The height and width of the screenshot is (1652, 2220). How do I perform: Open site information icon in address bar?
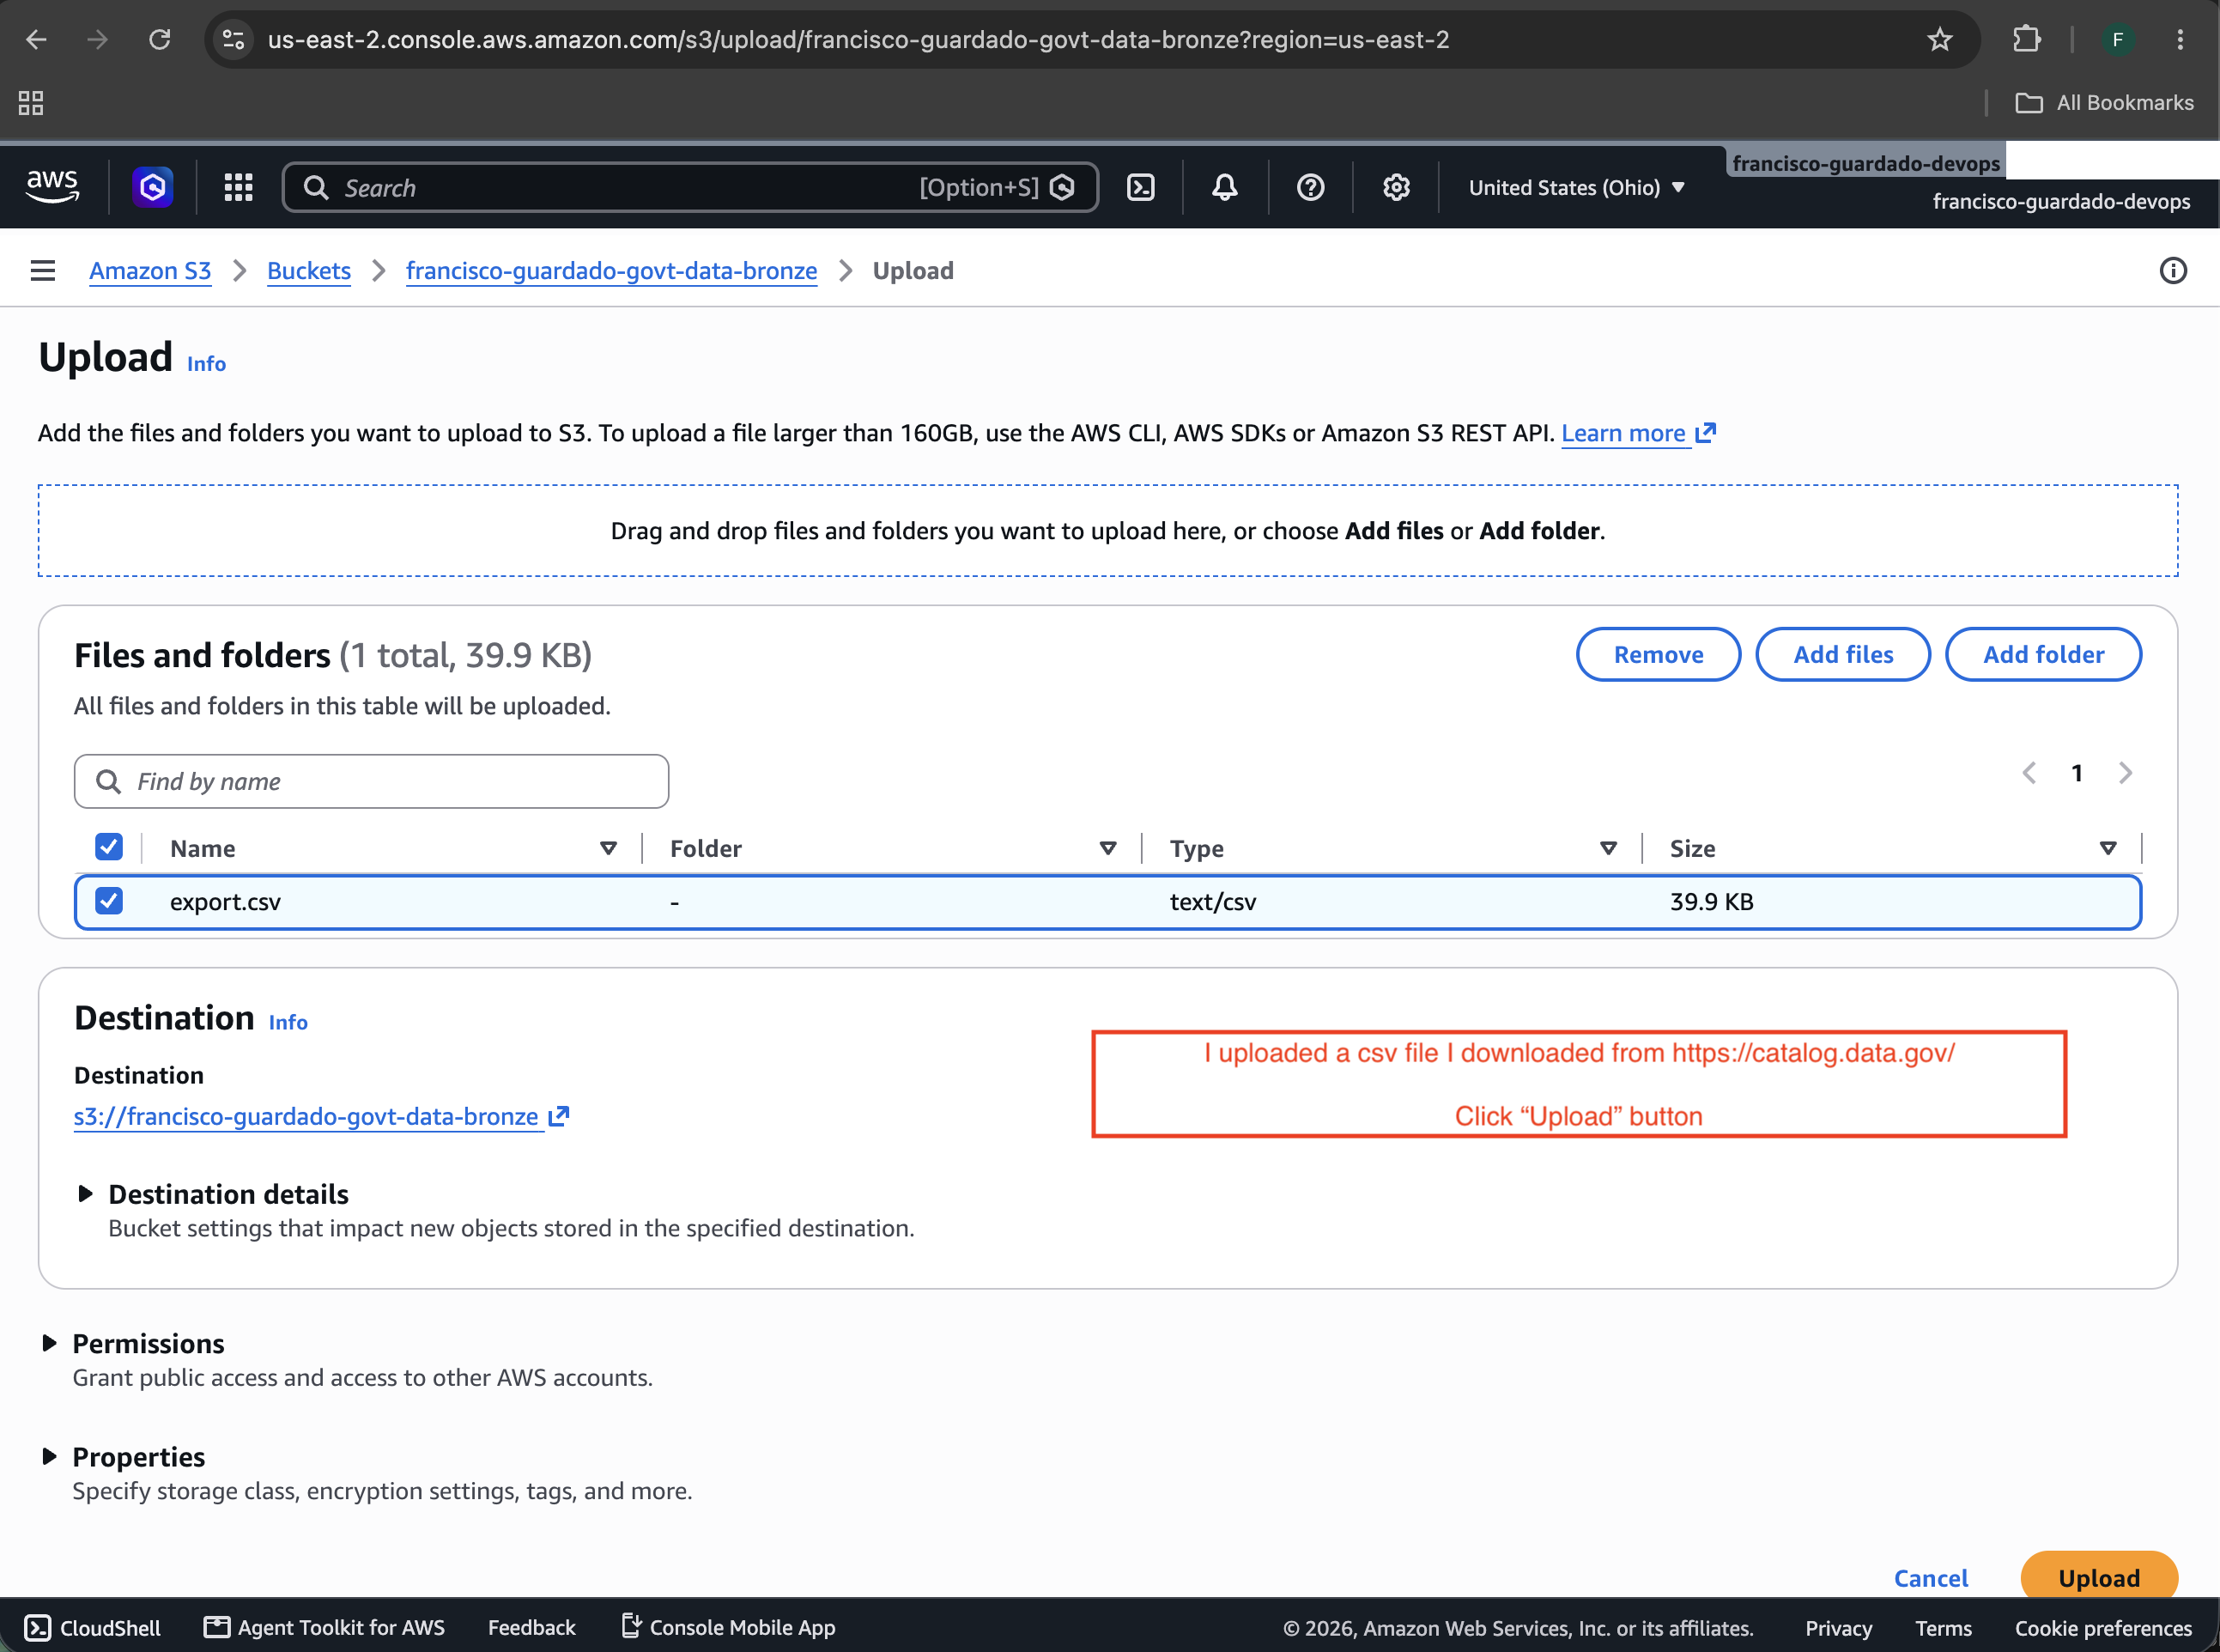tap(234, 40)
